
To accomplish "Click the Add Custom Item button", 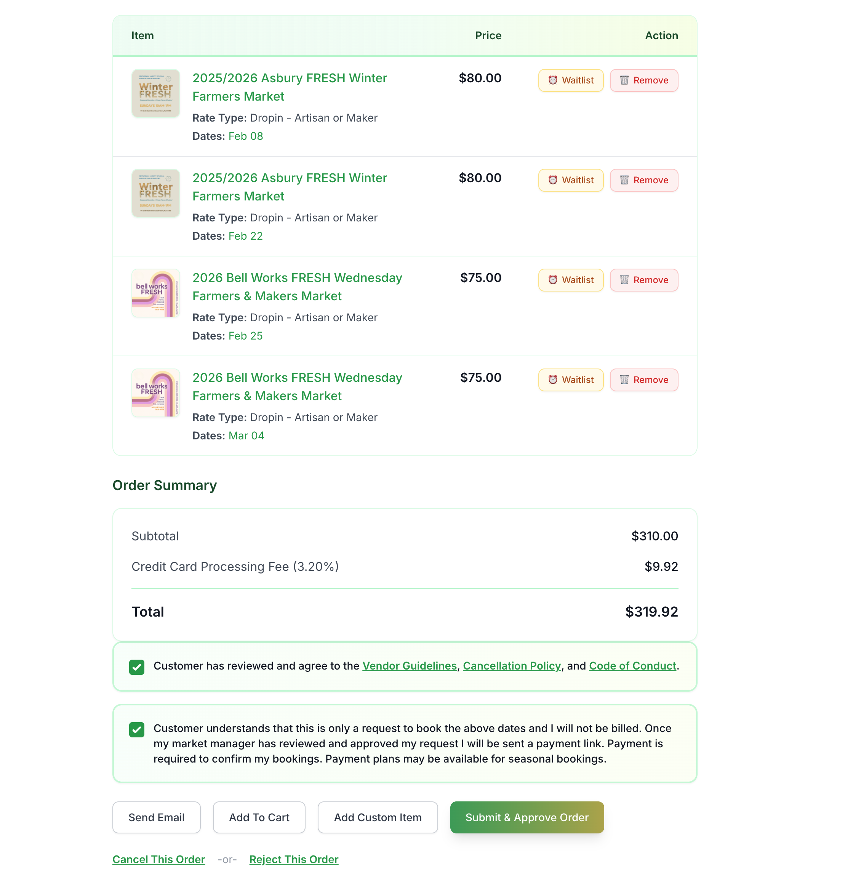I will (x=378, y=817).
